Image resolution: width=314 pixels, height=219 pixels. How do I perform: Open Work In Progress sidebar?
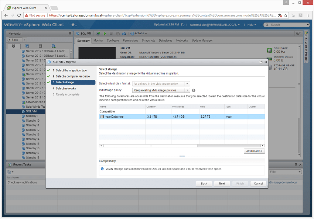coord(306,47)
